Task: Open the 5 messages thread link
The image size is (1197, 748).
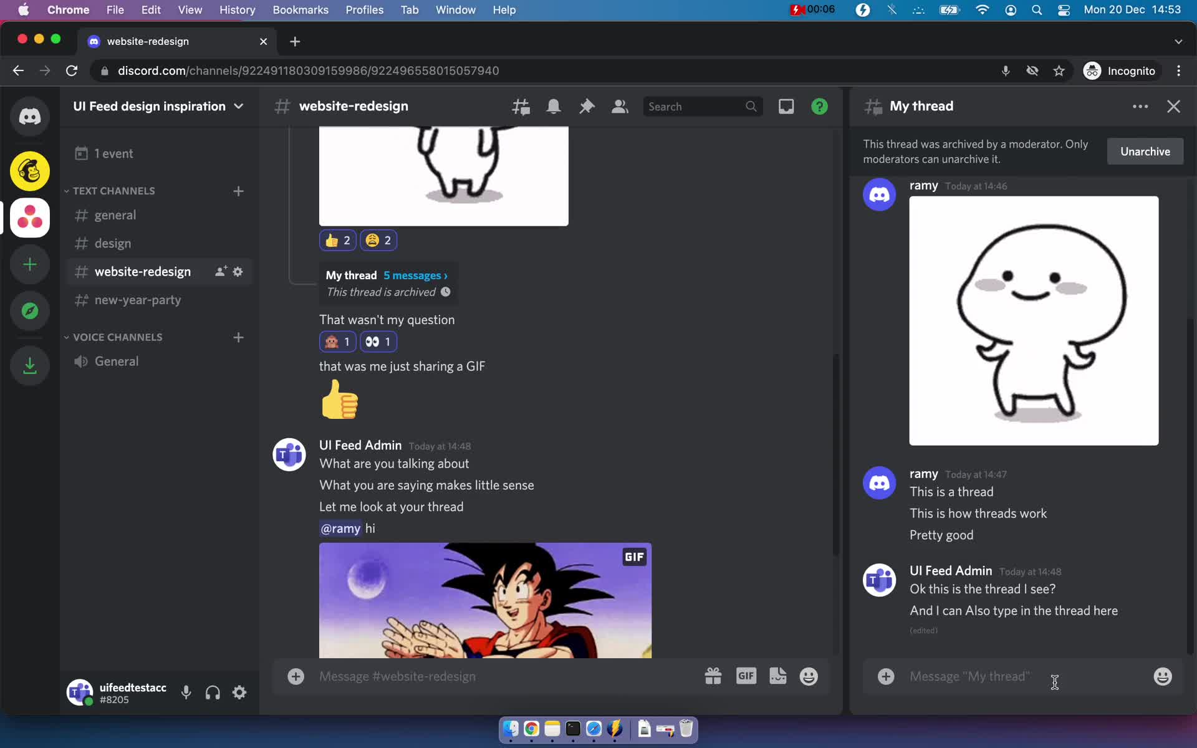Action: [415, 276]
